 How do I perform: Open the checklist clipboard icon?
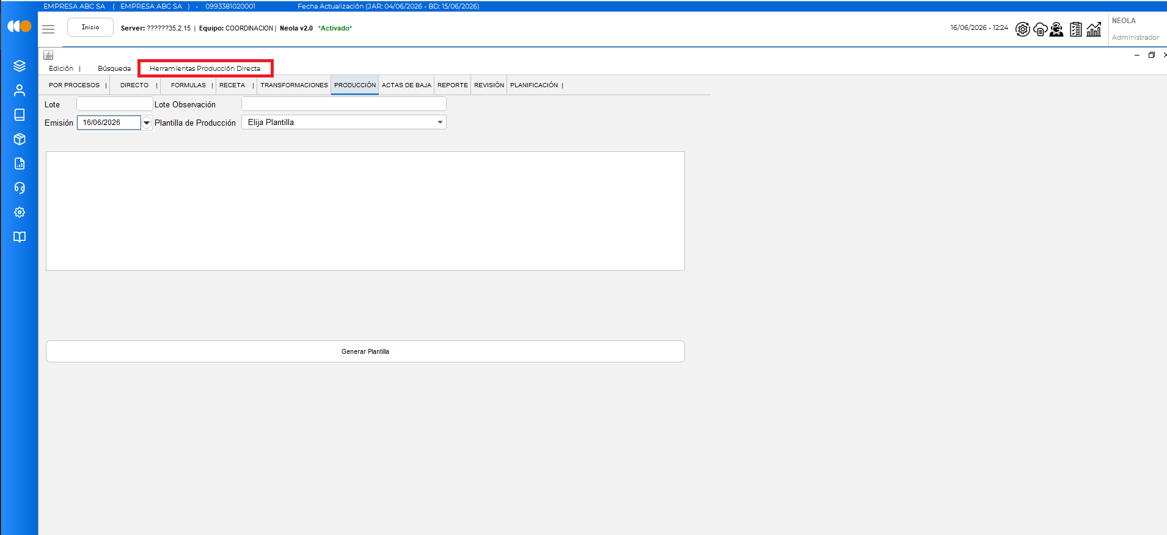coord(1076,29)
